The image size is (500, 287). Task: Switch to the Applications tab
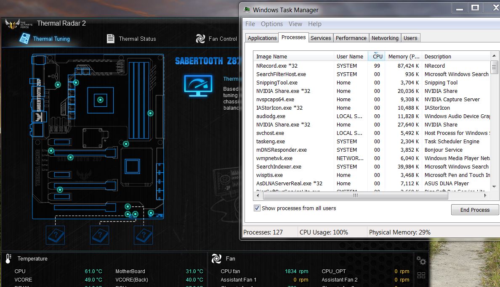point(262,38)
